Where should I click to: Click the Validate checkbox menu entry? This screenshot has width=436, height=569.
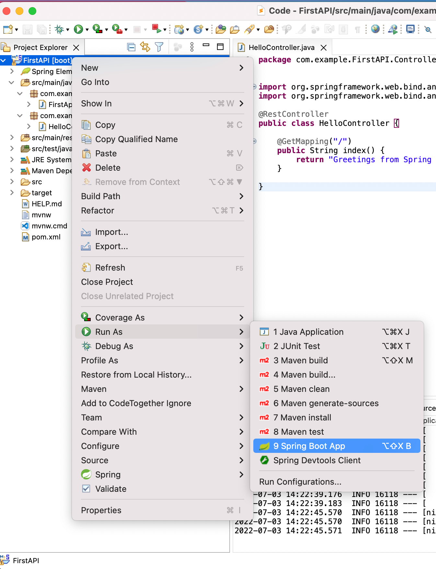(x=162, y=489)
